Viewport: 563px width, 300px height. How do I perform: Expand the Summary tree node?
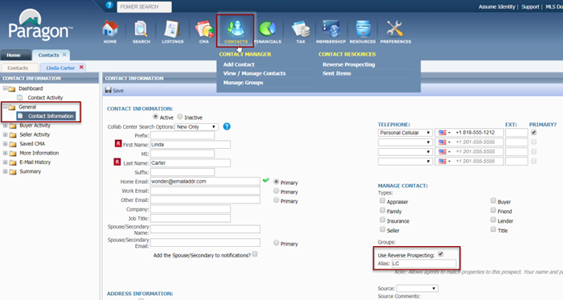click(5, 171)
